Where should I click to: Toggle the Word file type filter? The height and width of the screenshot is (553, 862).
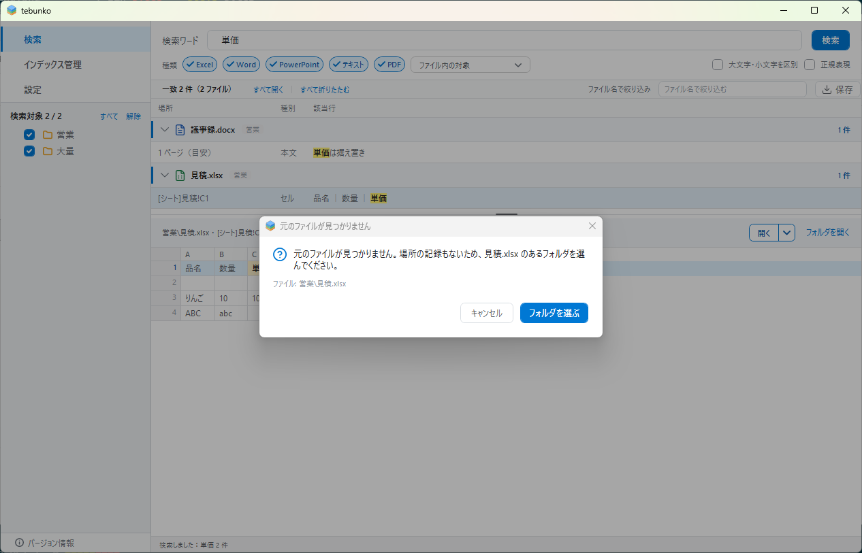pos(242,65)
